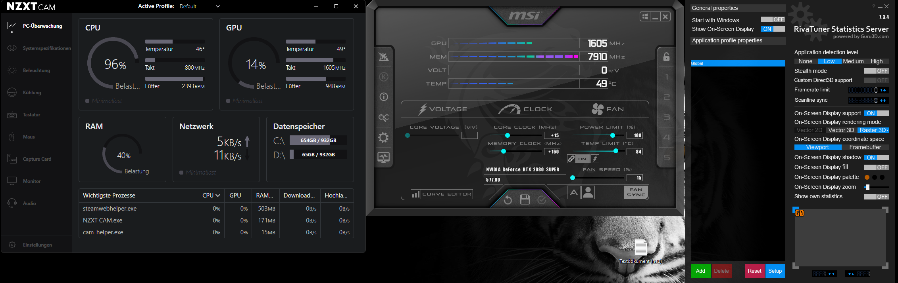Click the Fan Speed slider handle

573,178
